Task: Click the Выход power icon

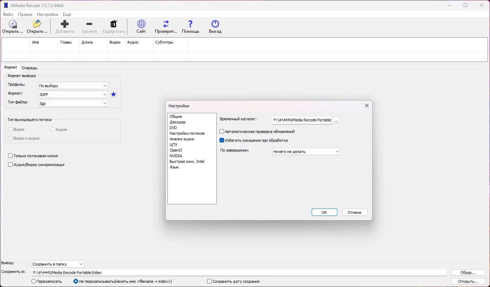Action: (215, 24)
